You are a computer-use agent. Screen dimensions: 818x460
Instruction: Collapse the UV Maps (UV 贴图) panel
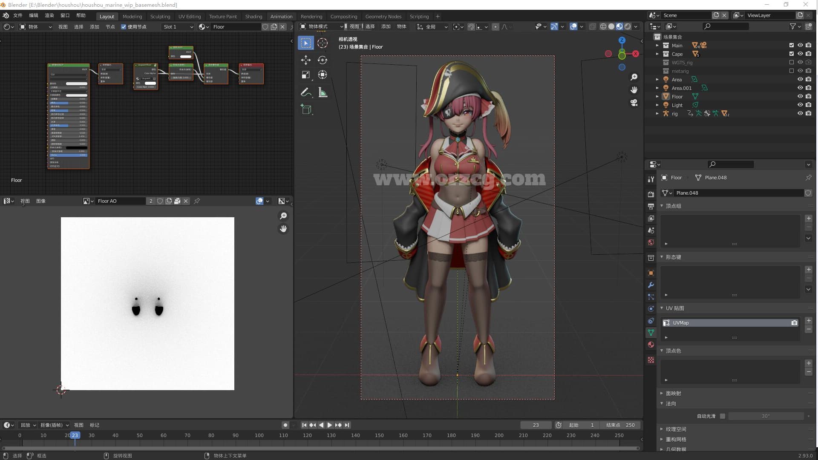662,308
